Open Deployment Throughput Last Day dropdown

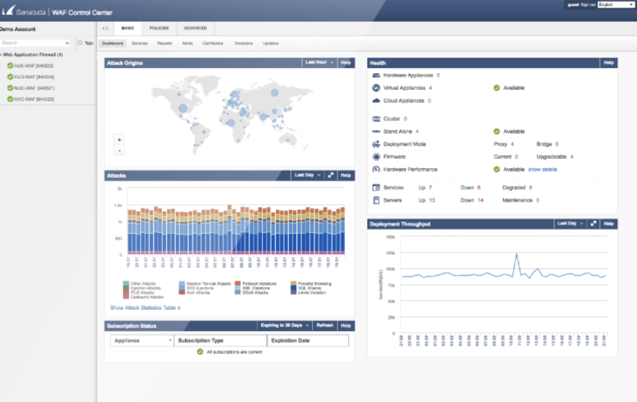[570, 223]
